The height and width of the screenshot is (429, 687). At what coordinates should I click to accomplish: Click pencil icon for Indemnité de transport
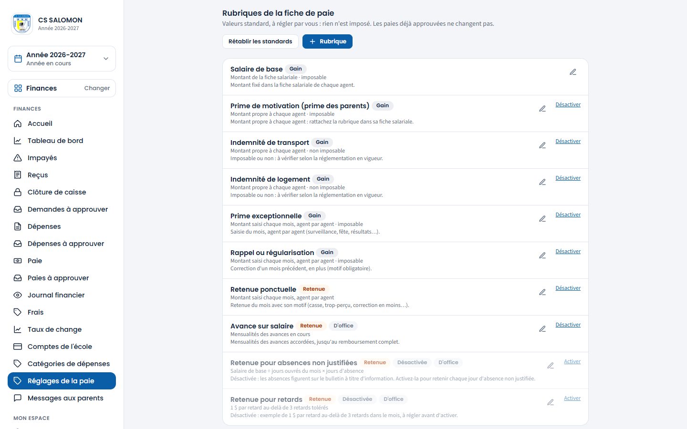point(542,145)
